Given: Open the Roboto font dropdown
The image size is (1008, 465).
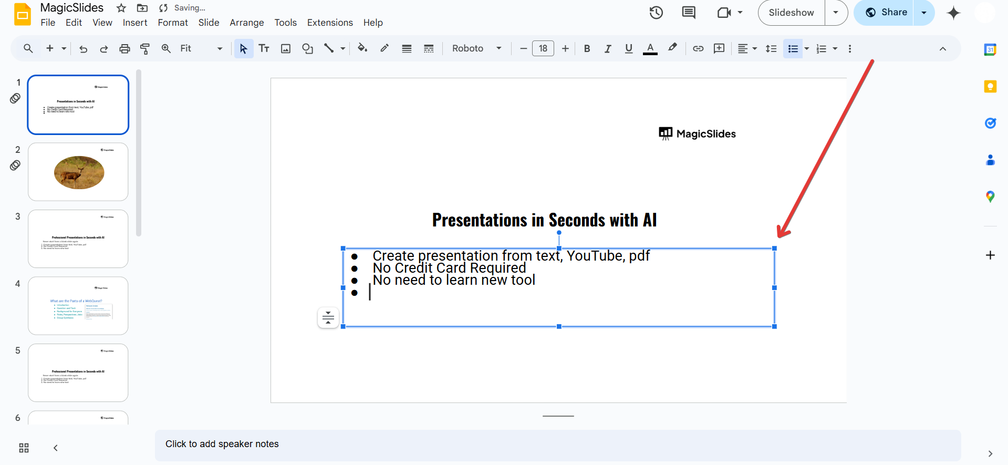Looking at the screenshot, I should tap(476, 49).
